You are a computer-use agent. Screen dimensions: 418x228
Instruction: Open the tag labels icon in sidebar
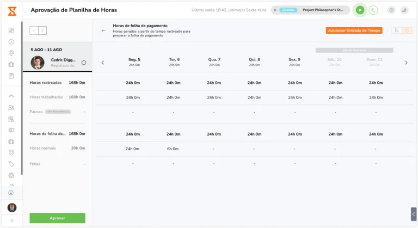click(x=11, y=164)
